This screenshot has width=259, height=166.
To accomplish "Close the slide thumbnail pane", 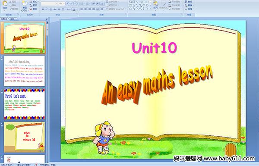I will [47, 19].
